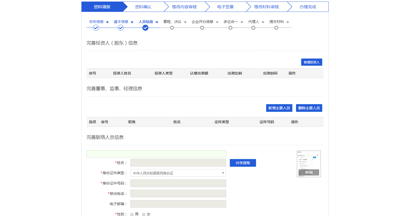Click the 新增投资人 button

click(311, 62)
